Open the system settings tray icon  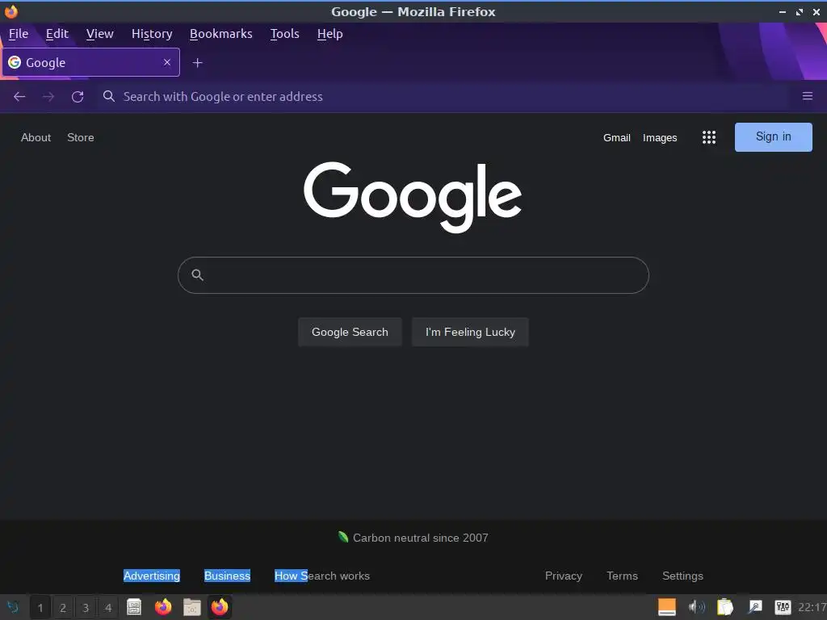click(783, 607)
